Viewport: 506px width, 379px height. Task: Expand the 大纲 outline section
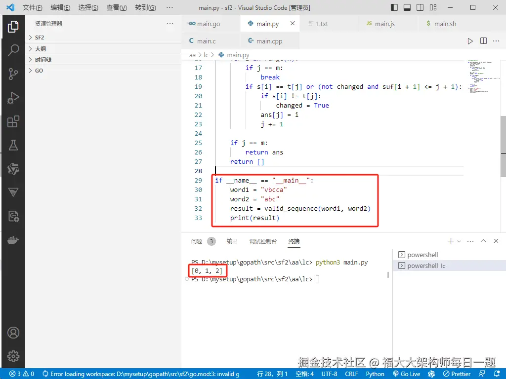(103, 49)
